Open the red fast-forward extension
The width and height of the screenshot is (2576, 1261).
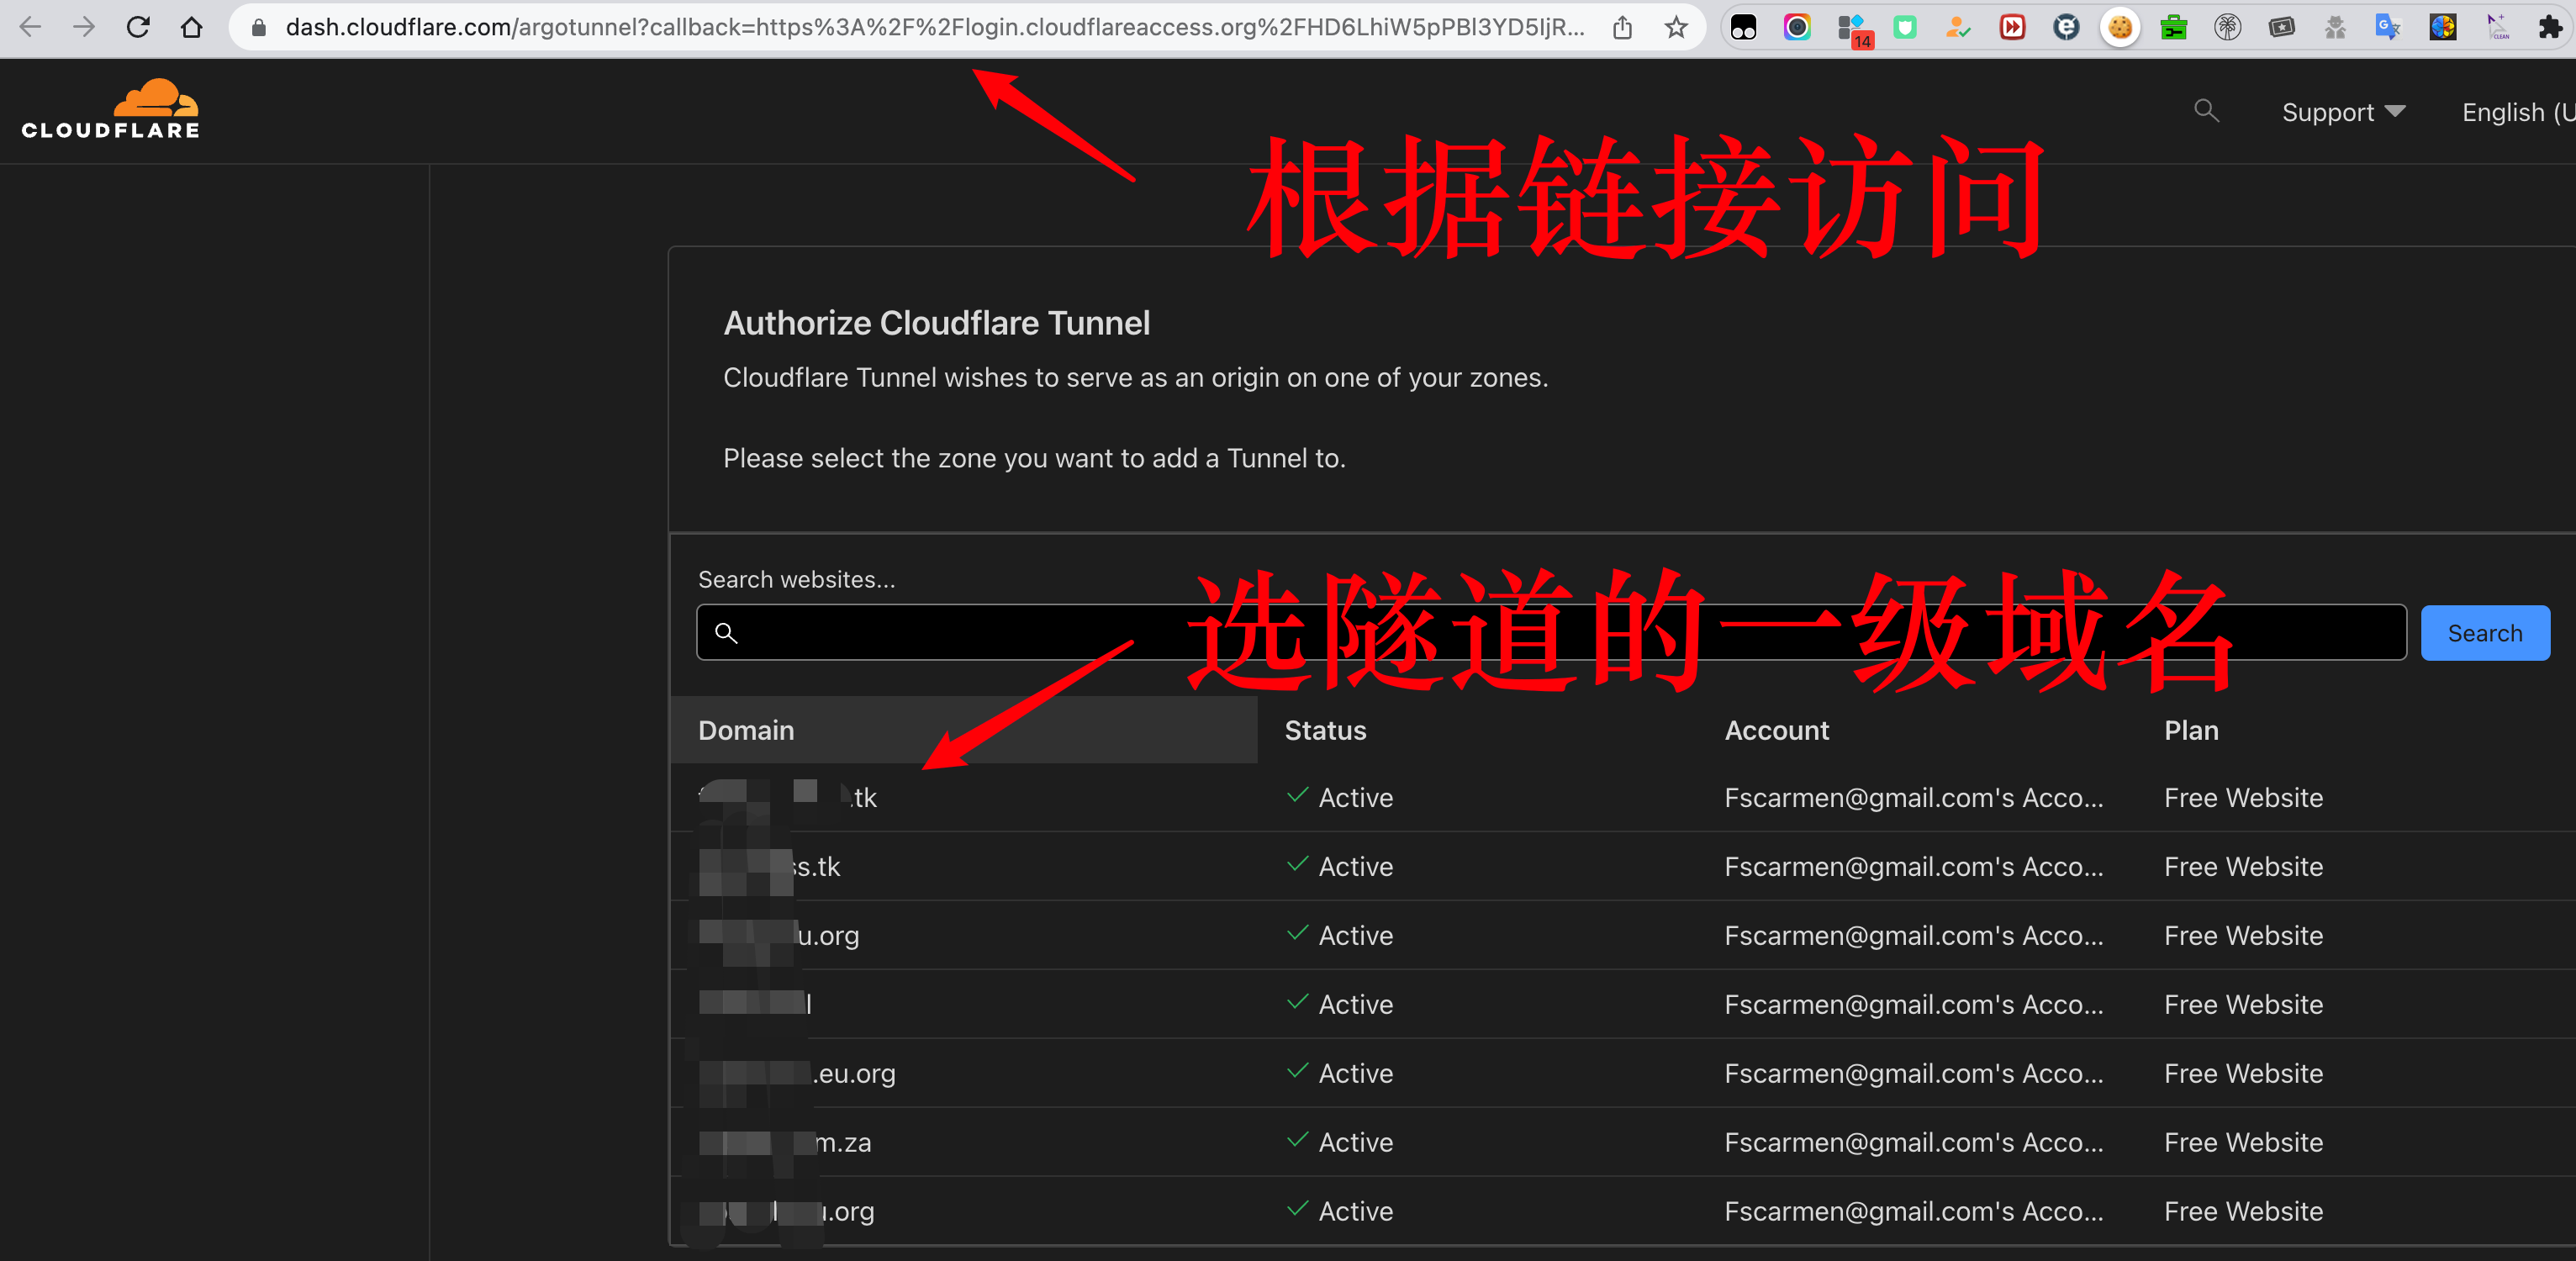[2012, 27]
